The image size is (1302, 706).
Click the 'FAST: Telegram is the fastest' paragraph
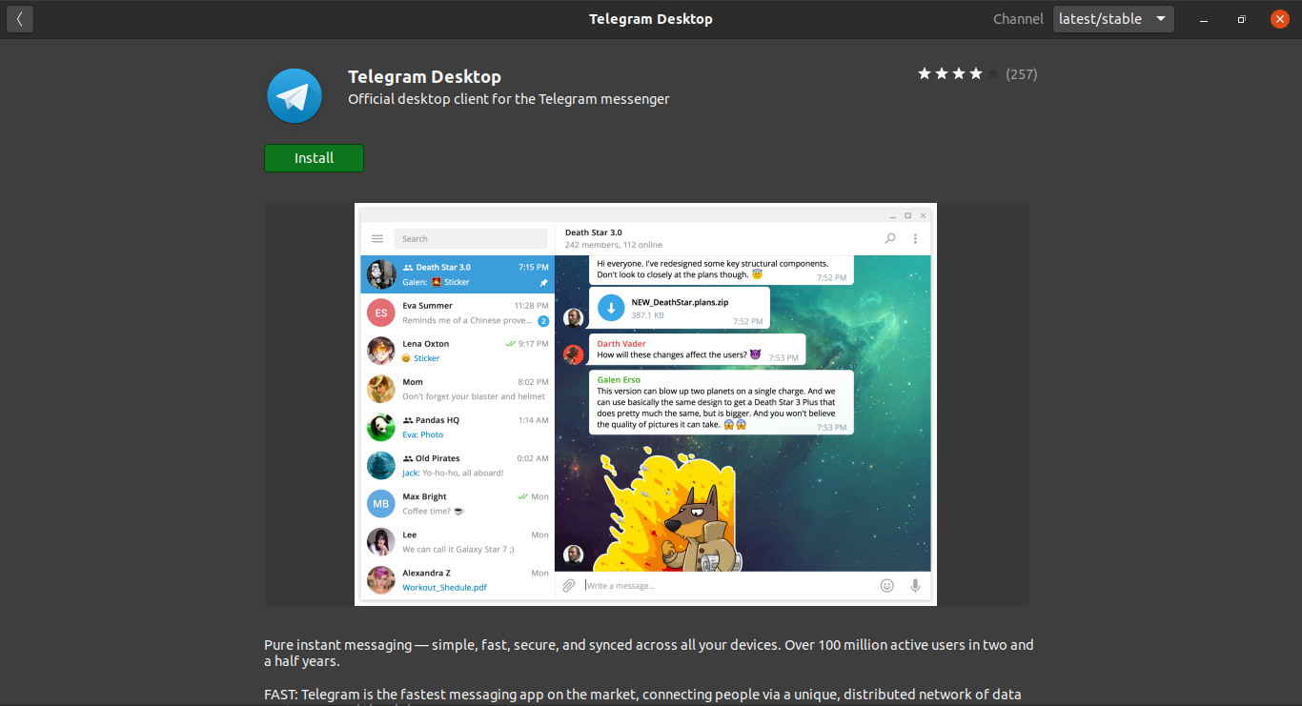(642, 696)
